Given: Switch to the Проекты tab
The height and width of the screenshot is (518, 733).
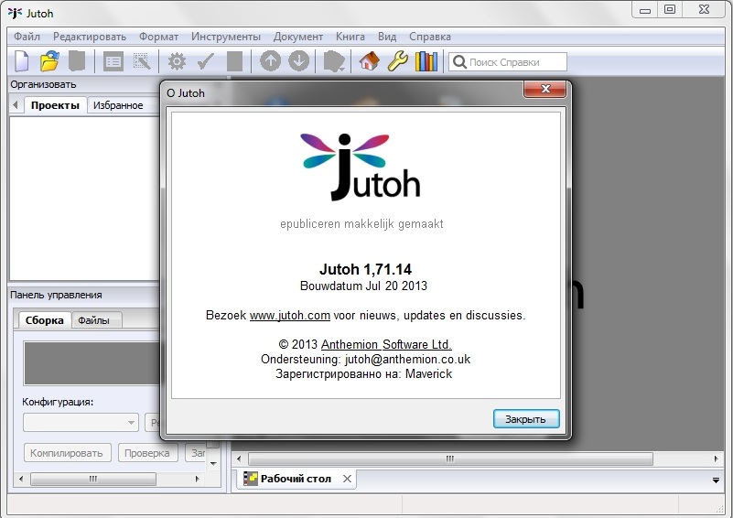Looking at the screenshot, I should click(x=55, y=105).
